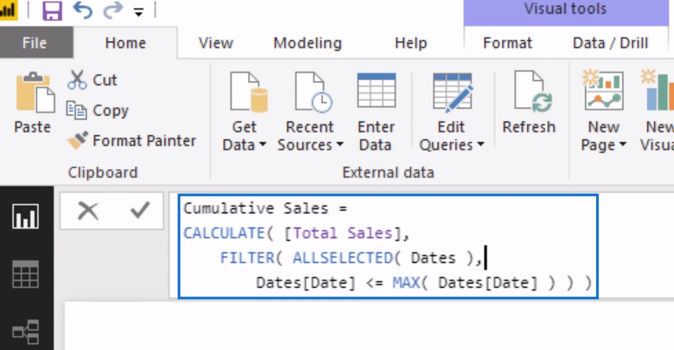This screenshot has height=350, width=674.
Task: Click the New Visual chart icon
Action: [x=658, y=90]
